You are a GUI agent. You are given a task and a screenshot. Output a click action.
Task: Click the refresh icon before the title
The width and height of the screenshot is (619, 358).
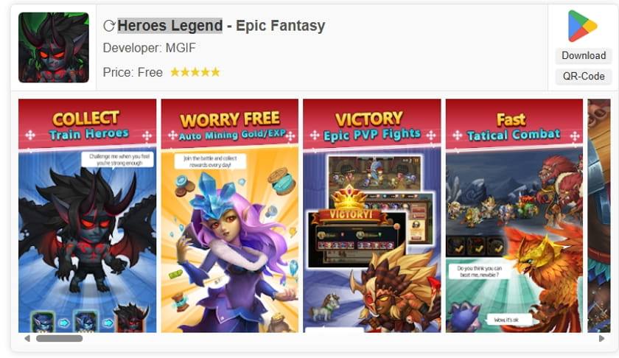click(x=109, y=26)
